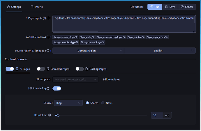Image resolution: width=201 pixels, height=131 pixels.
Task: Turn off the SERP modeling switch
Action: tap(57, 88)
